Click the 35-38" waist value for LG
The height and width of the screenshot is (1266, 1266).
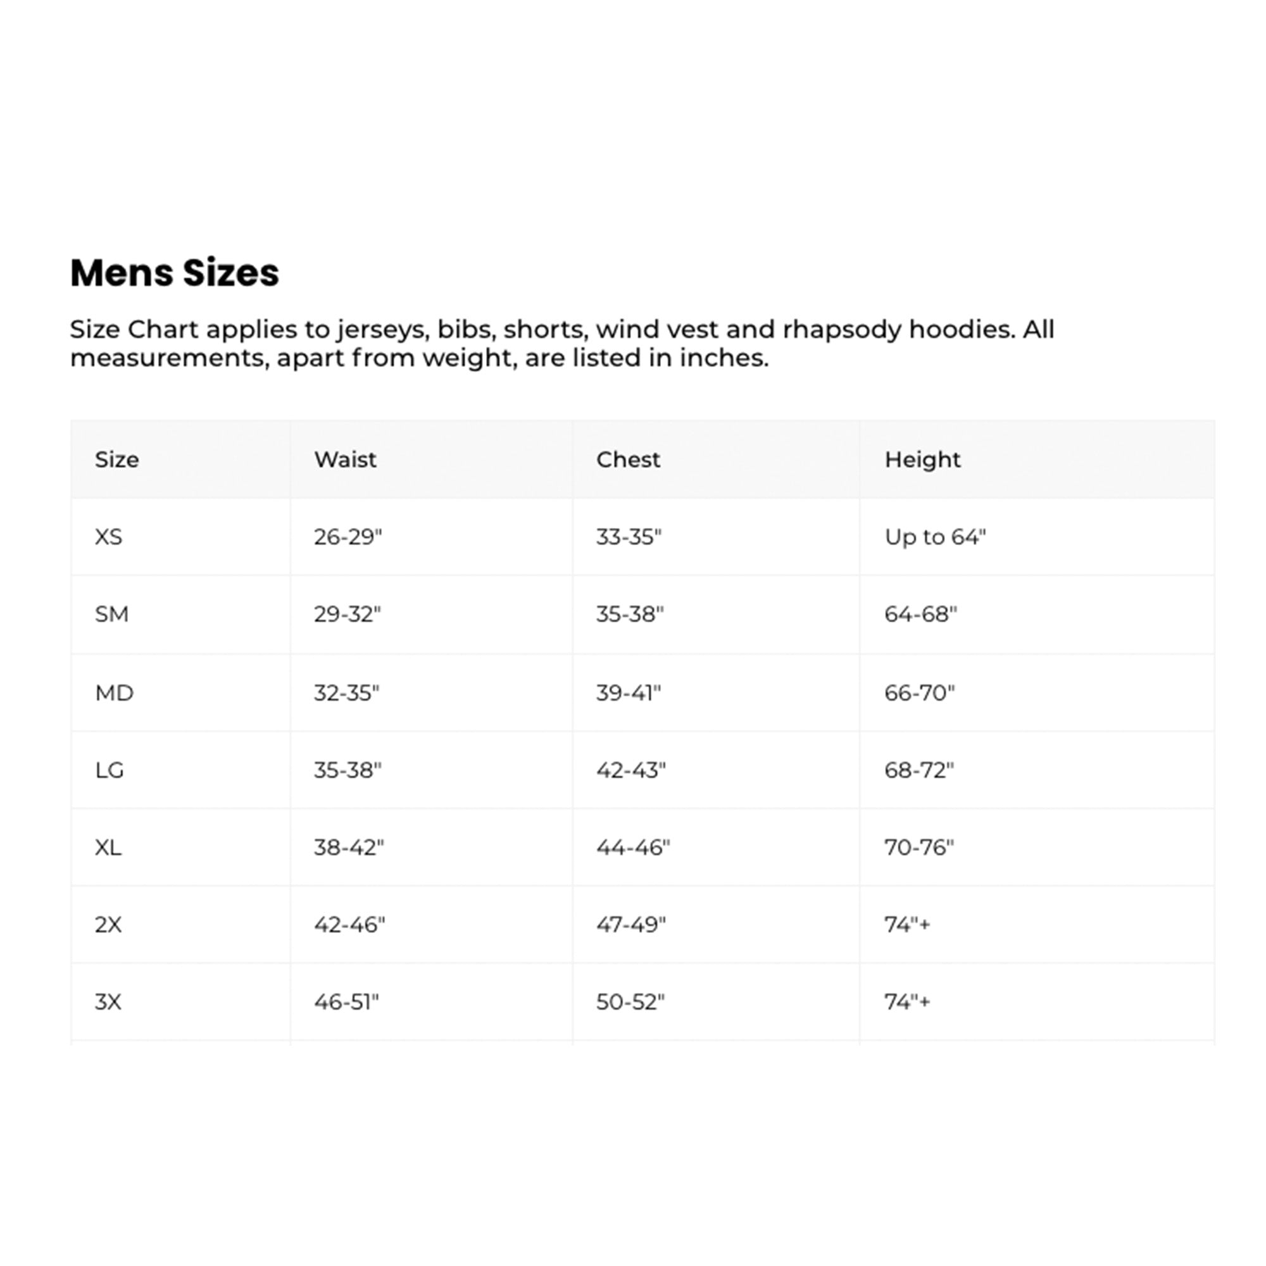348,770
